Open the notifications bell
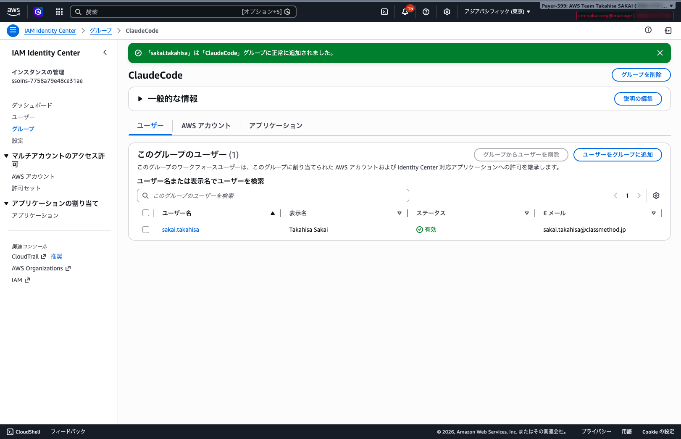Screen dimensions: 681x439 (x=405, y=12)
